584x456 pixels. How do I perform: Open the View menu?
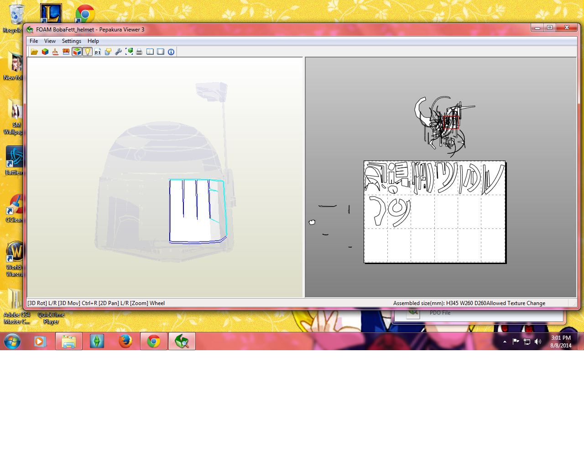tap(50, 41)
